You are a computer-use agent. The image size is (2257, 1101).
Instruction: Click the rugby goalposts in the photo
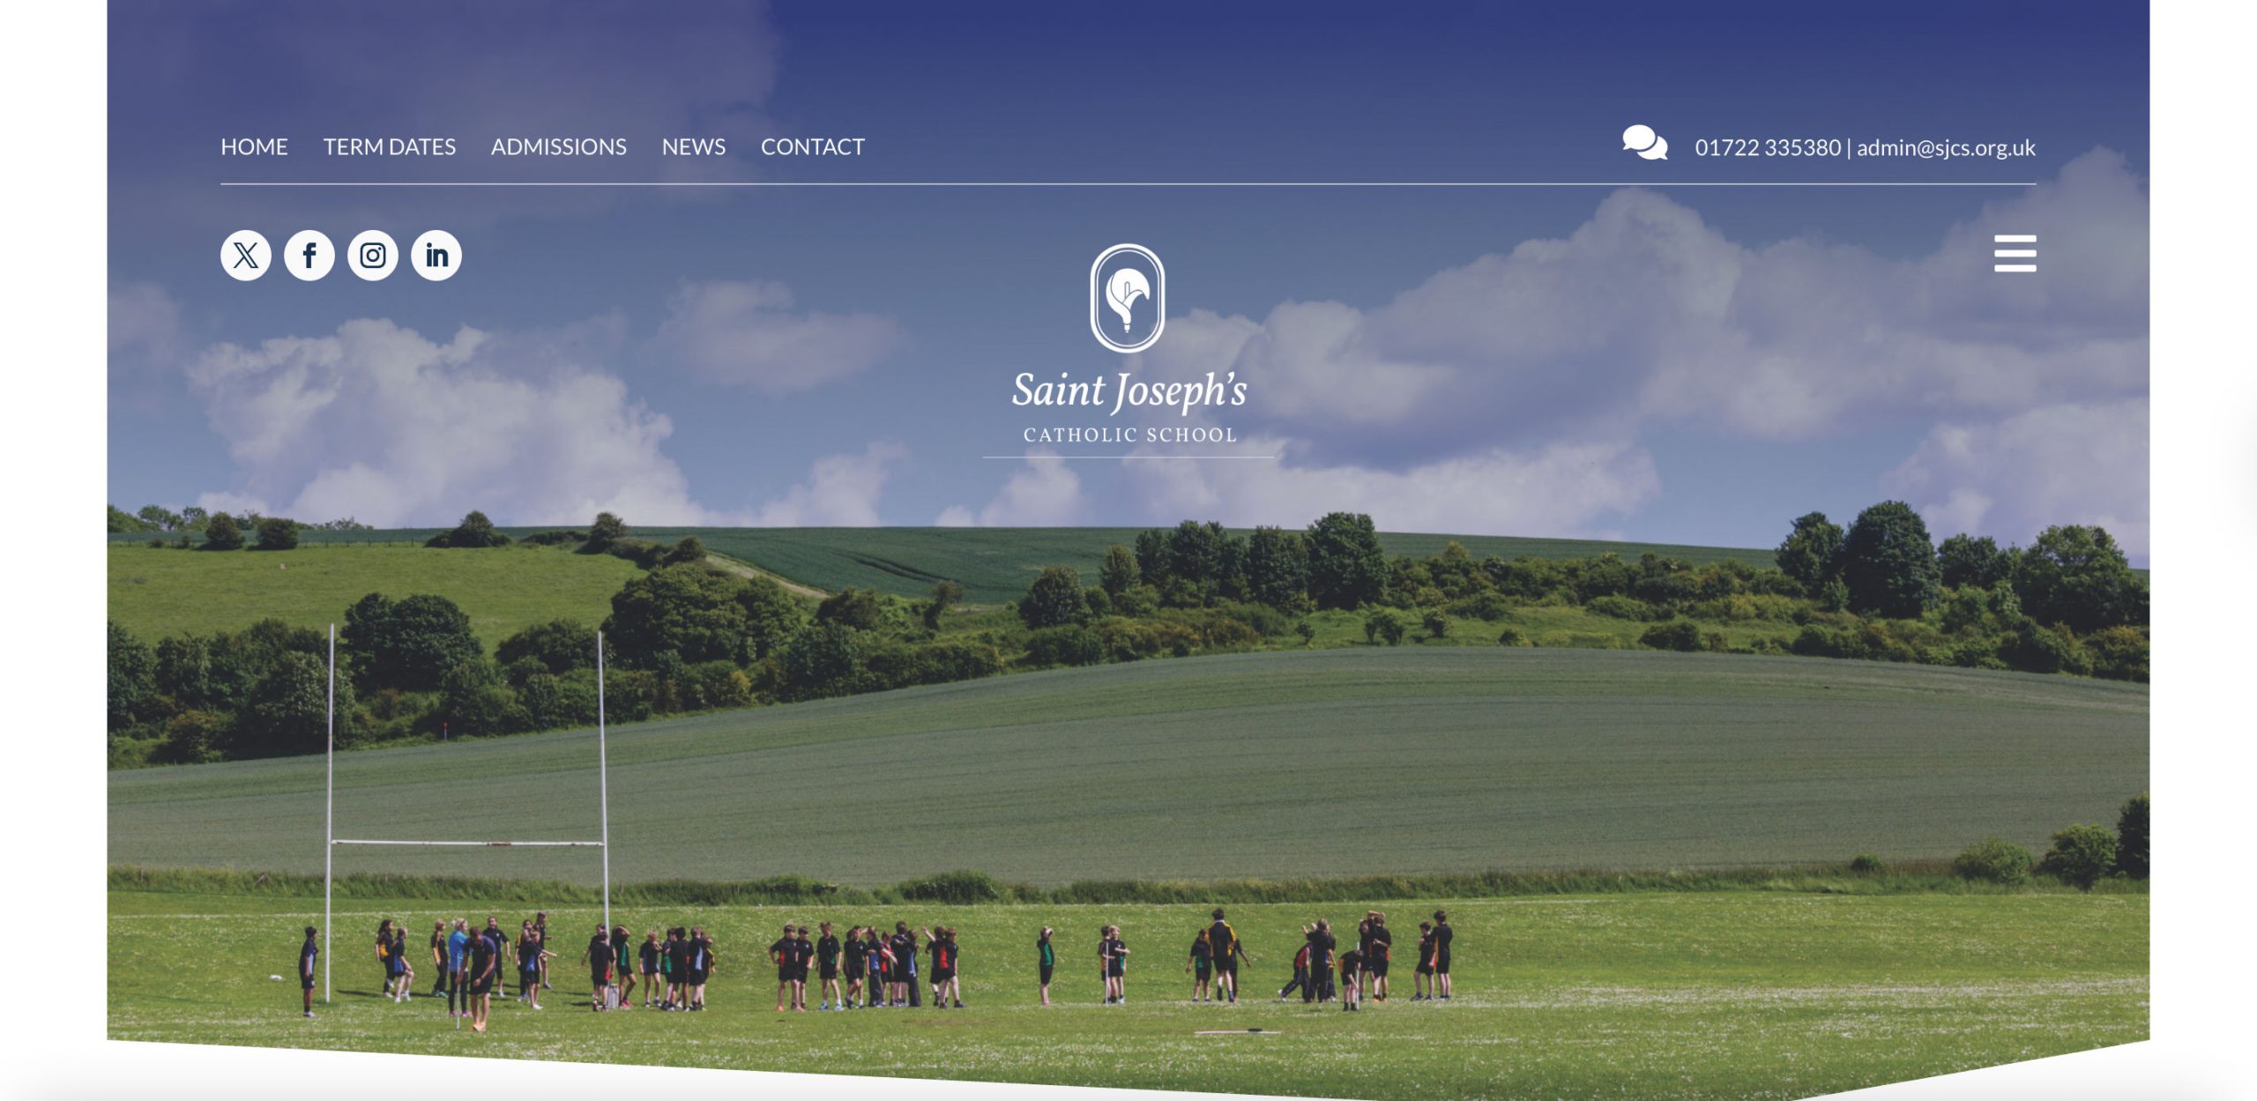(x=467, y=815)
